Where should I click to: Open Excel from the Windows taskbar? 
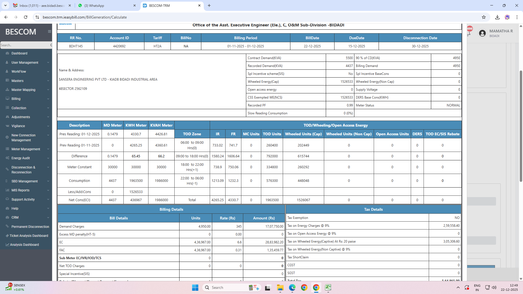328,287
